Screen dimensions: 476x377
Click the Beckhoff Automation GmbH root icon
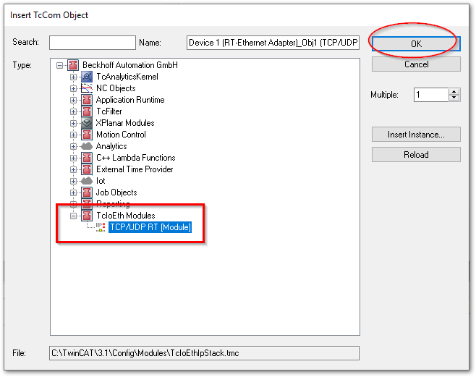73,65
